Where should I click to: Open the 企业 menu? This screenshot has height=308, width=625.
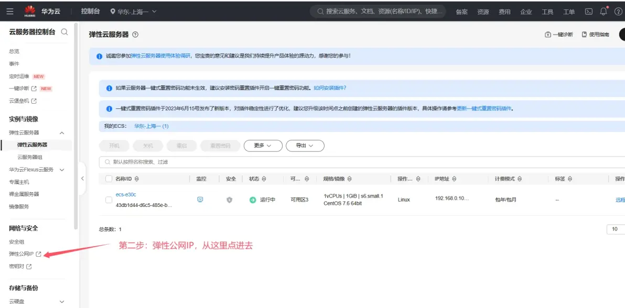pos(526,12)
